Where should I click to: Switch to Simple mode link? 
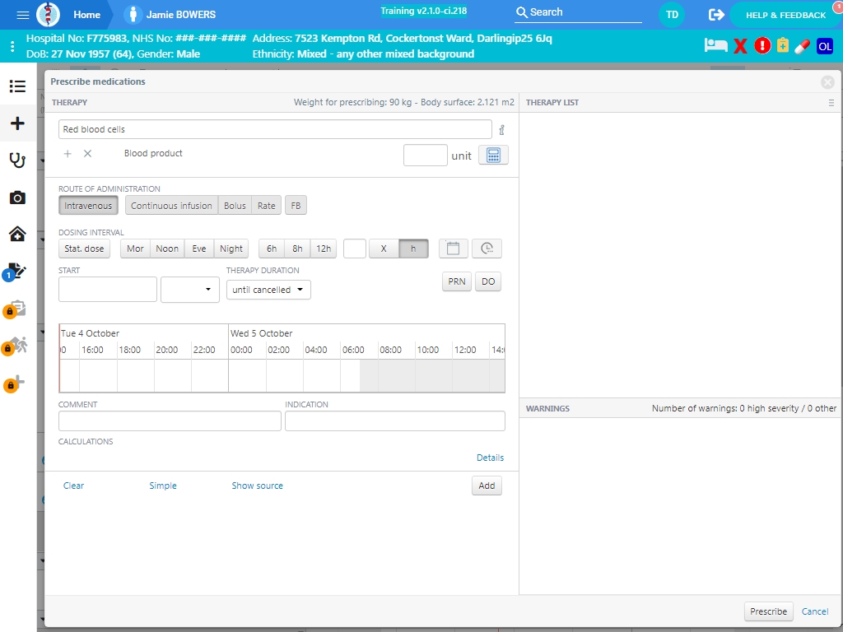pyautogui.click(x=163, y=486)
